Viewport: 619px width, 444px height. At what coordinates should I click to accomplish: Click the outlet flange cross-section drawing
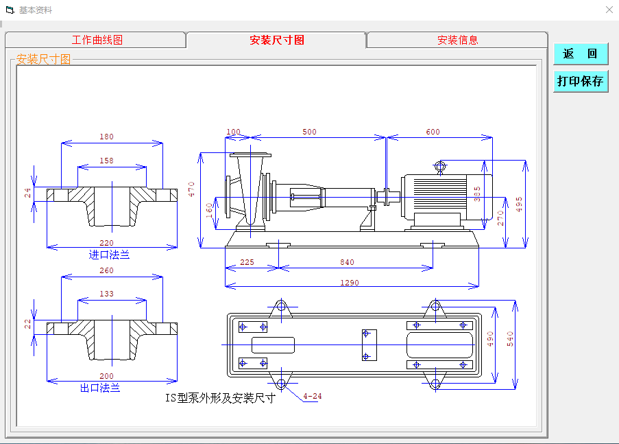[x=112, y=340]
